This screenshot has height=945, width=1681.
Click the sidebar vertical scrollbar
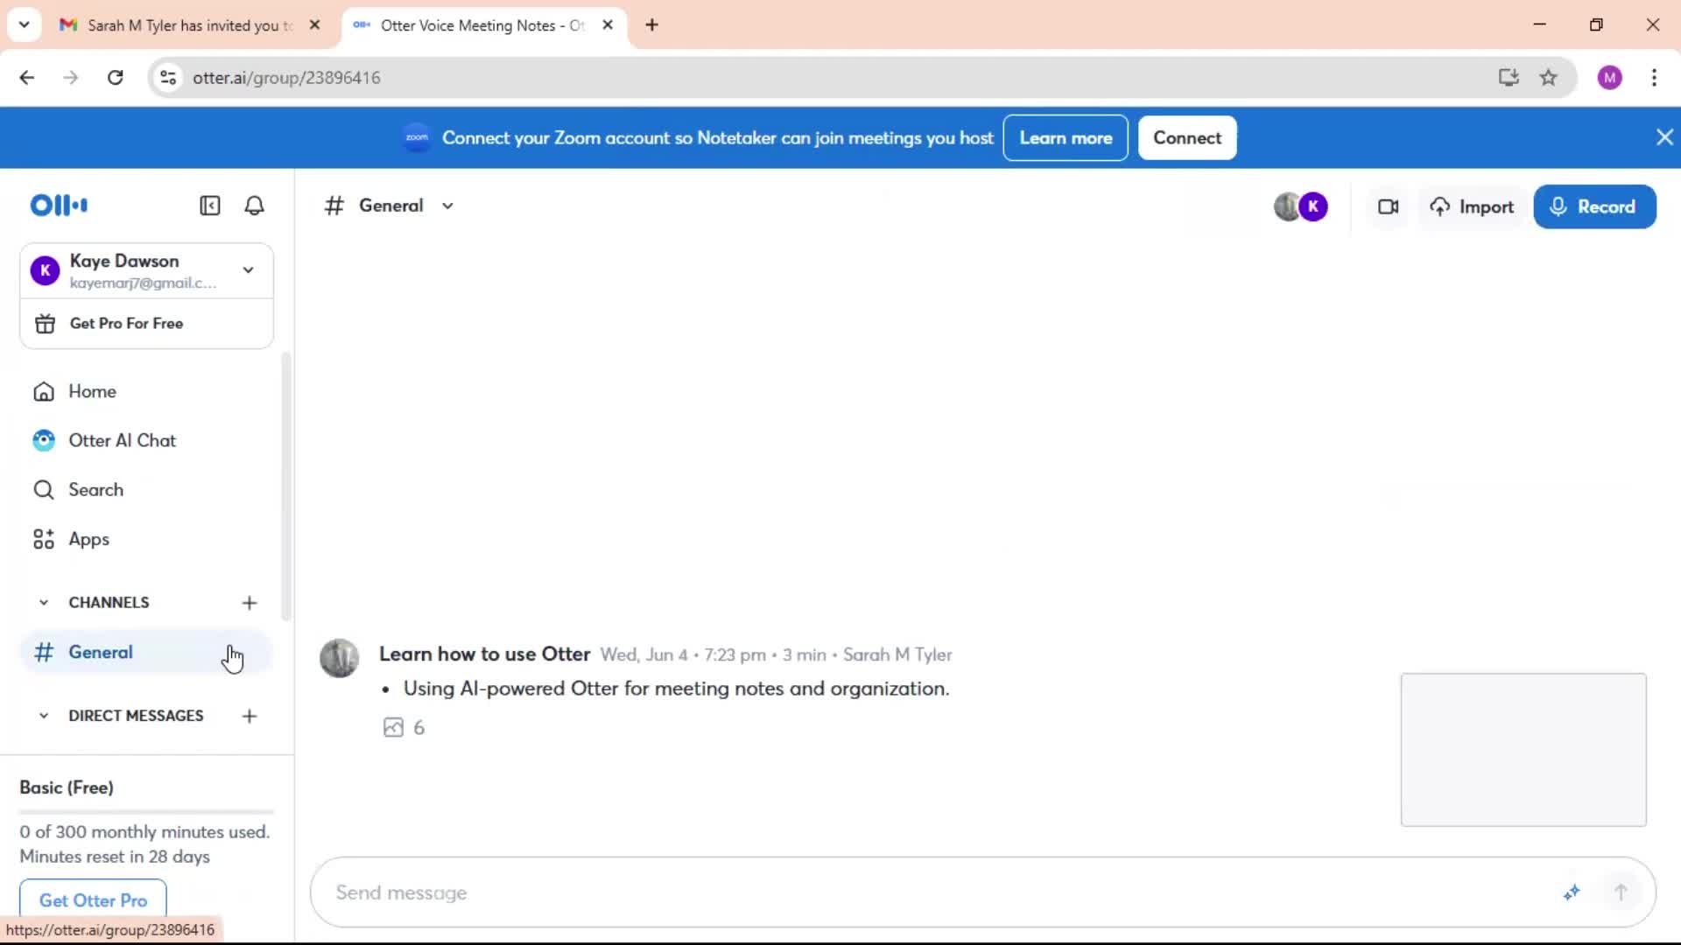pos(285,486)
